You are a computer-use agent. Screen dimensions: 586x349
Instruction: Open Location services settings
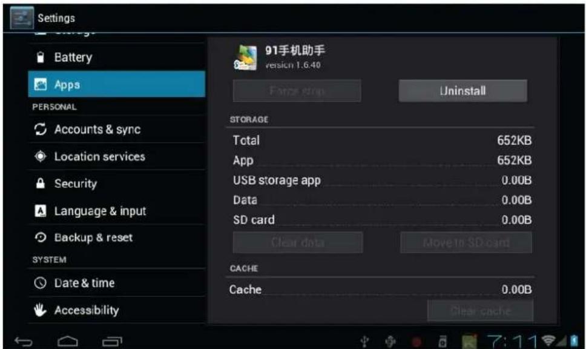(117, 156)
